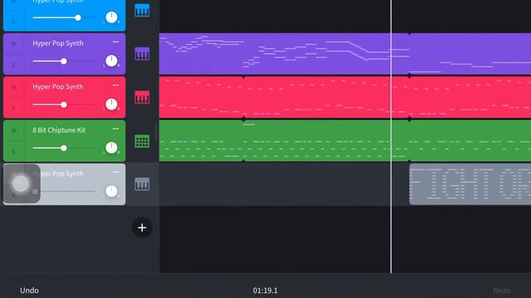The height and width of the screenshot is (298, 531).
Task: Undo the last action
Action: 30,291
